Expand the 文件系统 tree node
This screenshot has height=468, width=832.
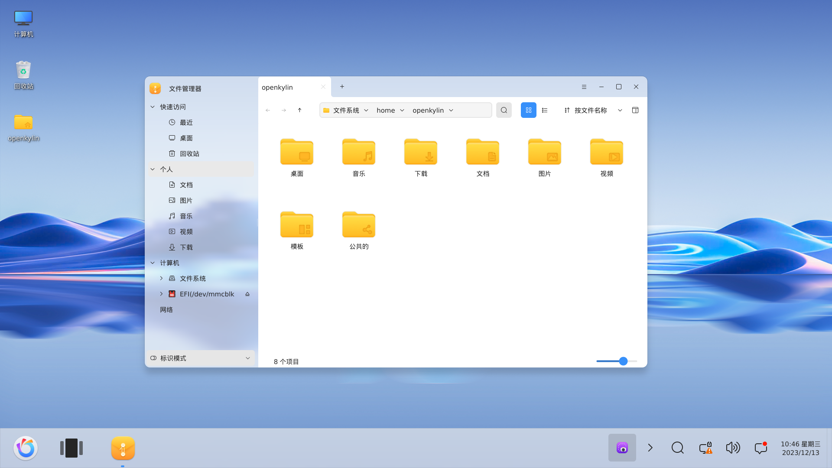point(161,279)
